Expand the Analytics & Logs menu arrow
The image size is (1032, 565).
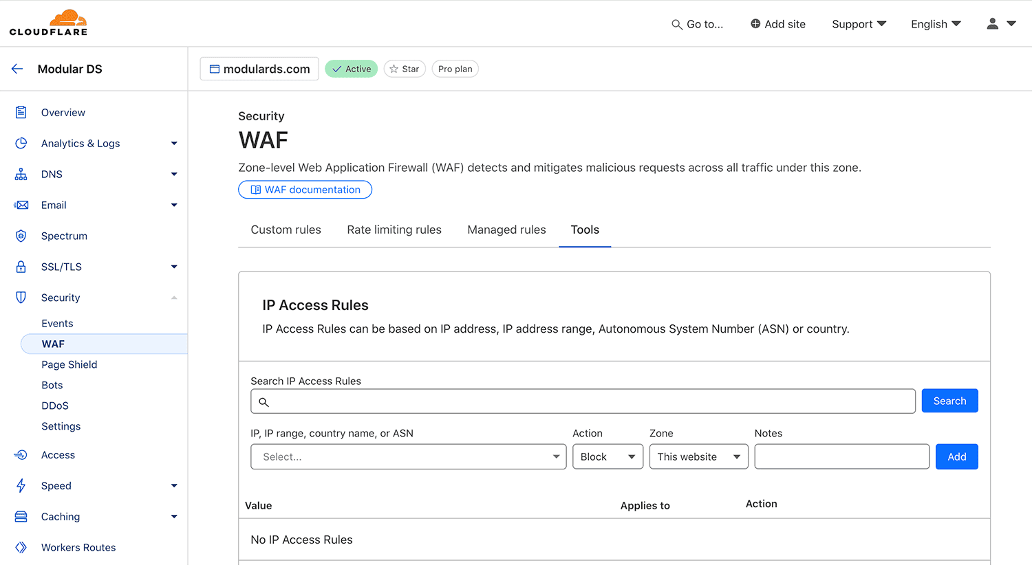point(174,143)
